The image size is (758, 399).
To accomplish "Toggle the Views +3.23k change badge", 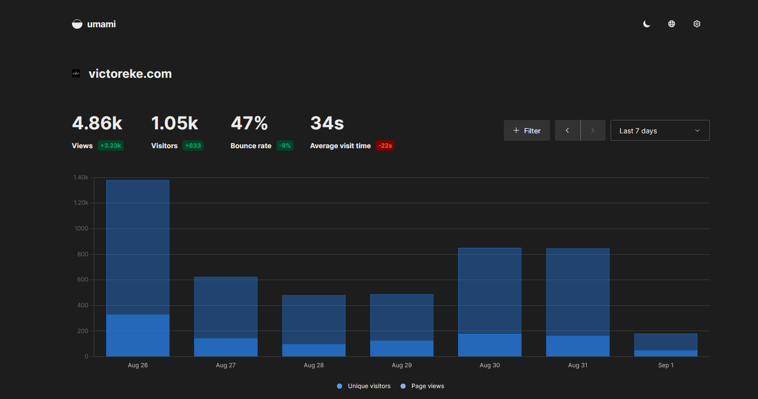I will pos(111,145).
